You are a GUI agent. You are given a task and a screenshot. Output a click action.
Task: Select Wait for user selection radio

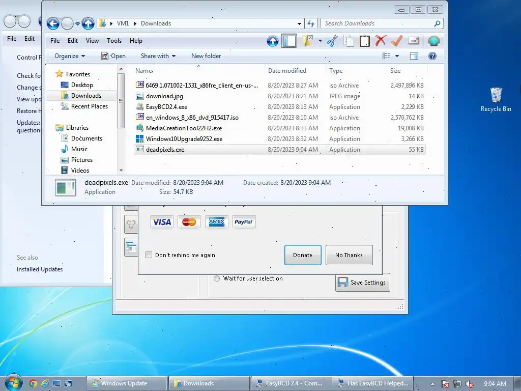click(x=217, y=278)
